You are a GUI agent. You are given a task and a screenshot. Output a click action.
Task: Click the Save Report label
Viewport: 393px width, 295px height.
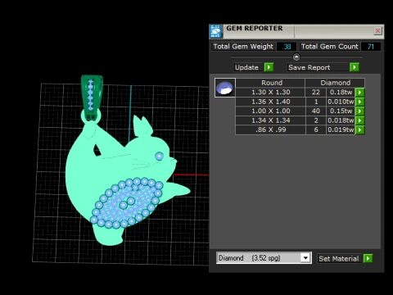pos(309,67)
